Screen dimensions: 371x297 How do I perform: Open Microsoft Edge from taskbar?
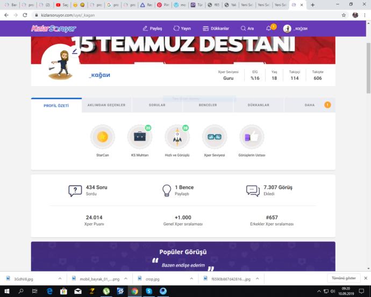(x=49, y=291)
